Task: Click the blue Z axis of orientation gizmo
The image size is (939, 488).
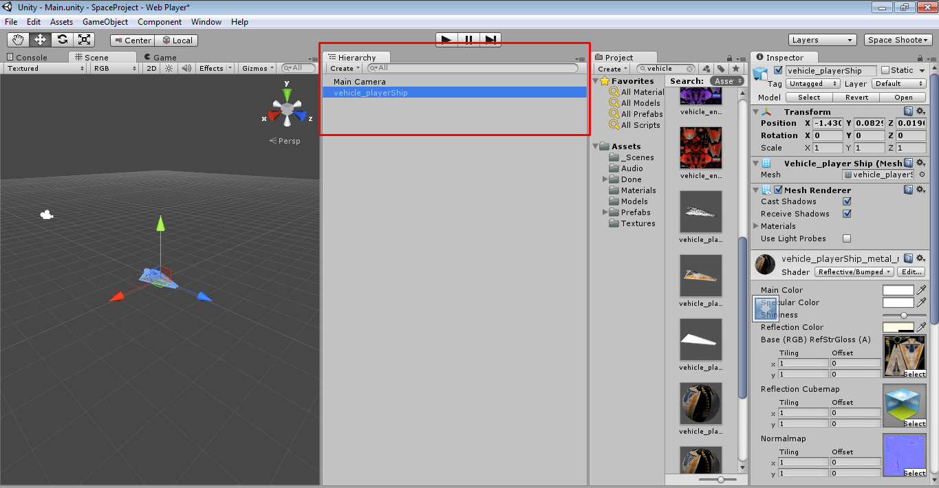Action: [x=300, y=115]
